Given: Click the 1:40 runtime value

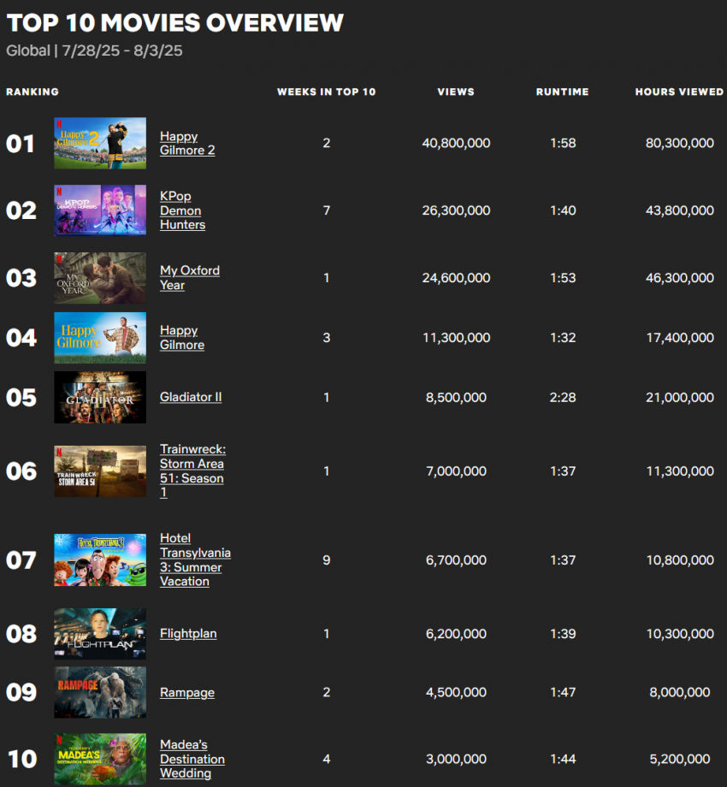Looking at the screenshot, I should pyautogui.click(x=563, y=210).
